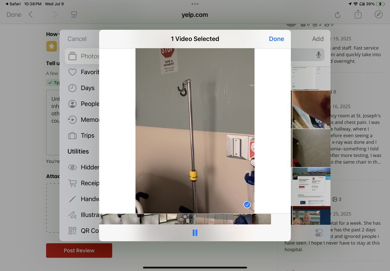Tap Done in the video preview
Viewport: 390px width, 271px height.
click(276, 39)
